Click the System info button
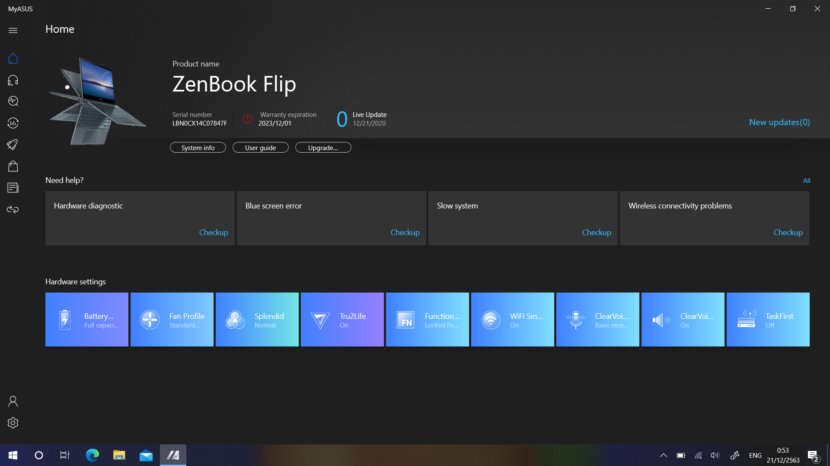 click(198, 148)
